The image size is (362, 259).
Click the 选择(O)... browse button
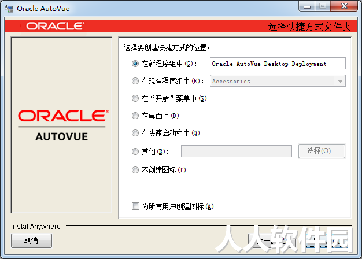coord(322,151)
